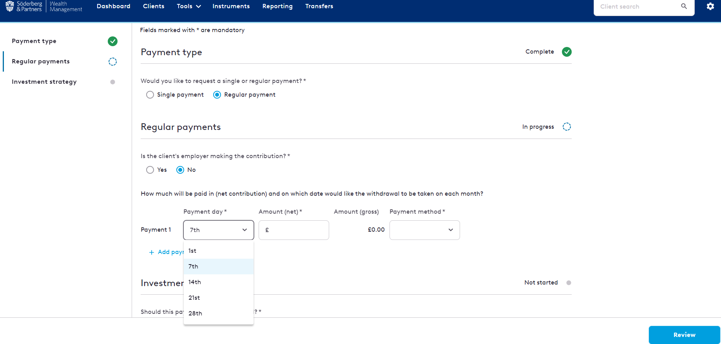Click the magnifier icon in Client search

pos(684,6)
